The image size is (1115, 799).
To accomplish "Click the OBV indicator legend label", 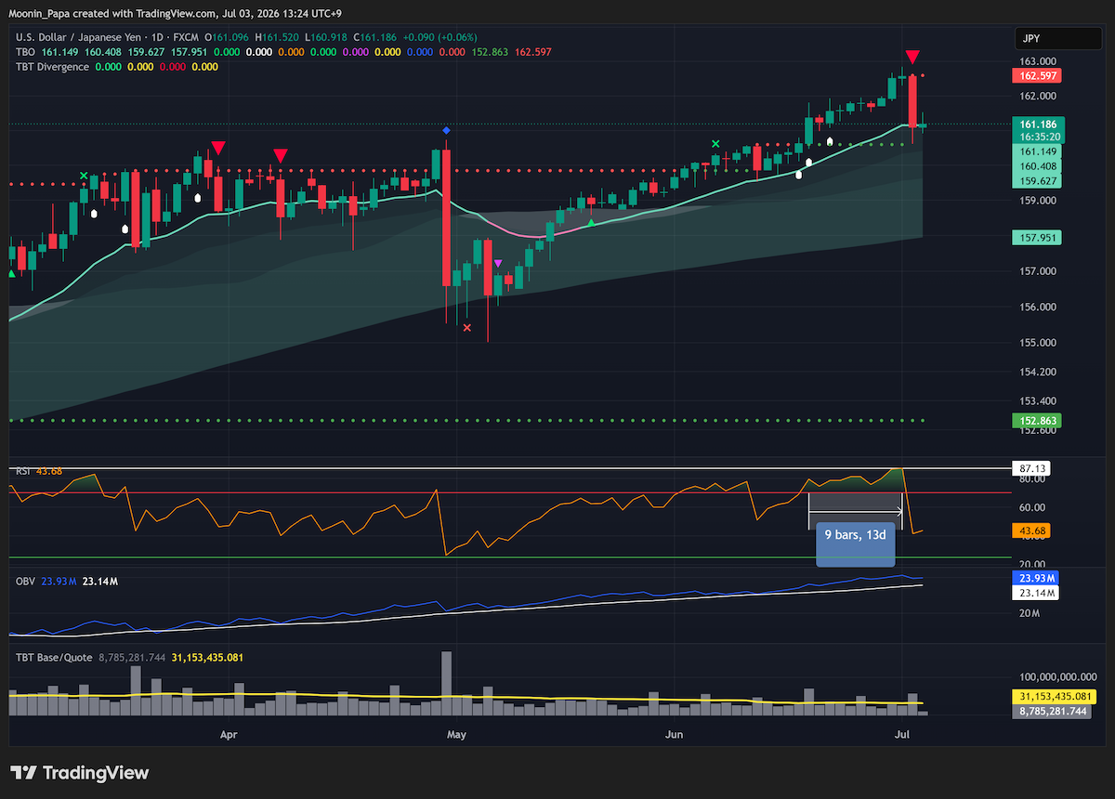I will [25, 581].
